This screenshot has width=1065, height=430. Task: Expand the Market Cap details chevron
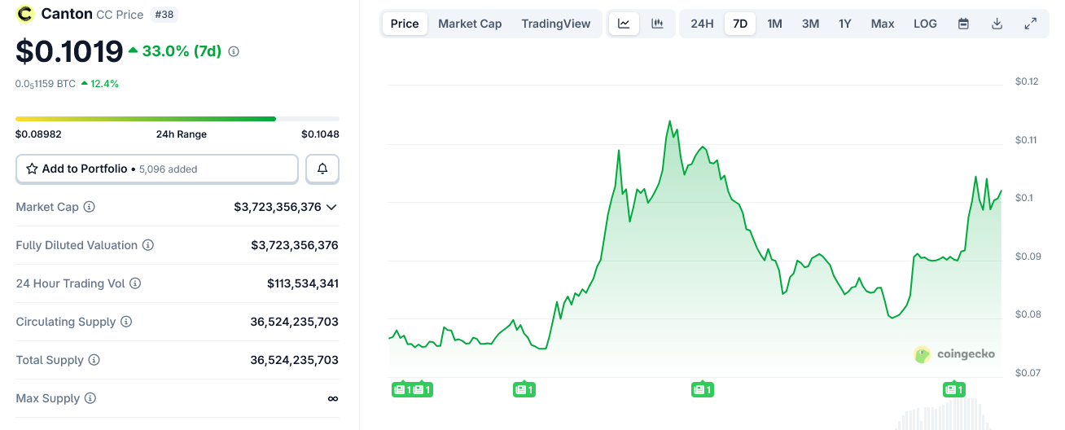(x=331, y=207)
